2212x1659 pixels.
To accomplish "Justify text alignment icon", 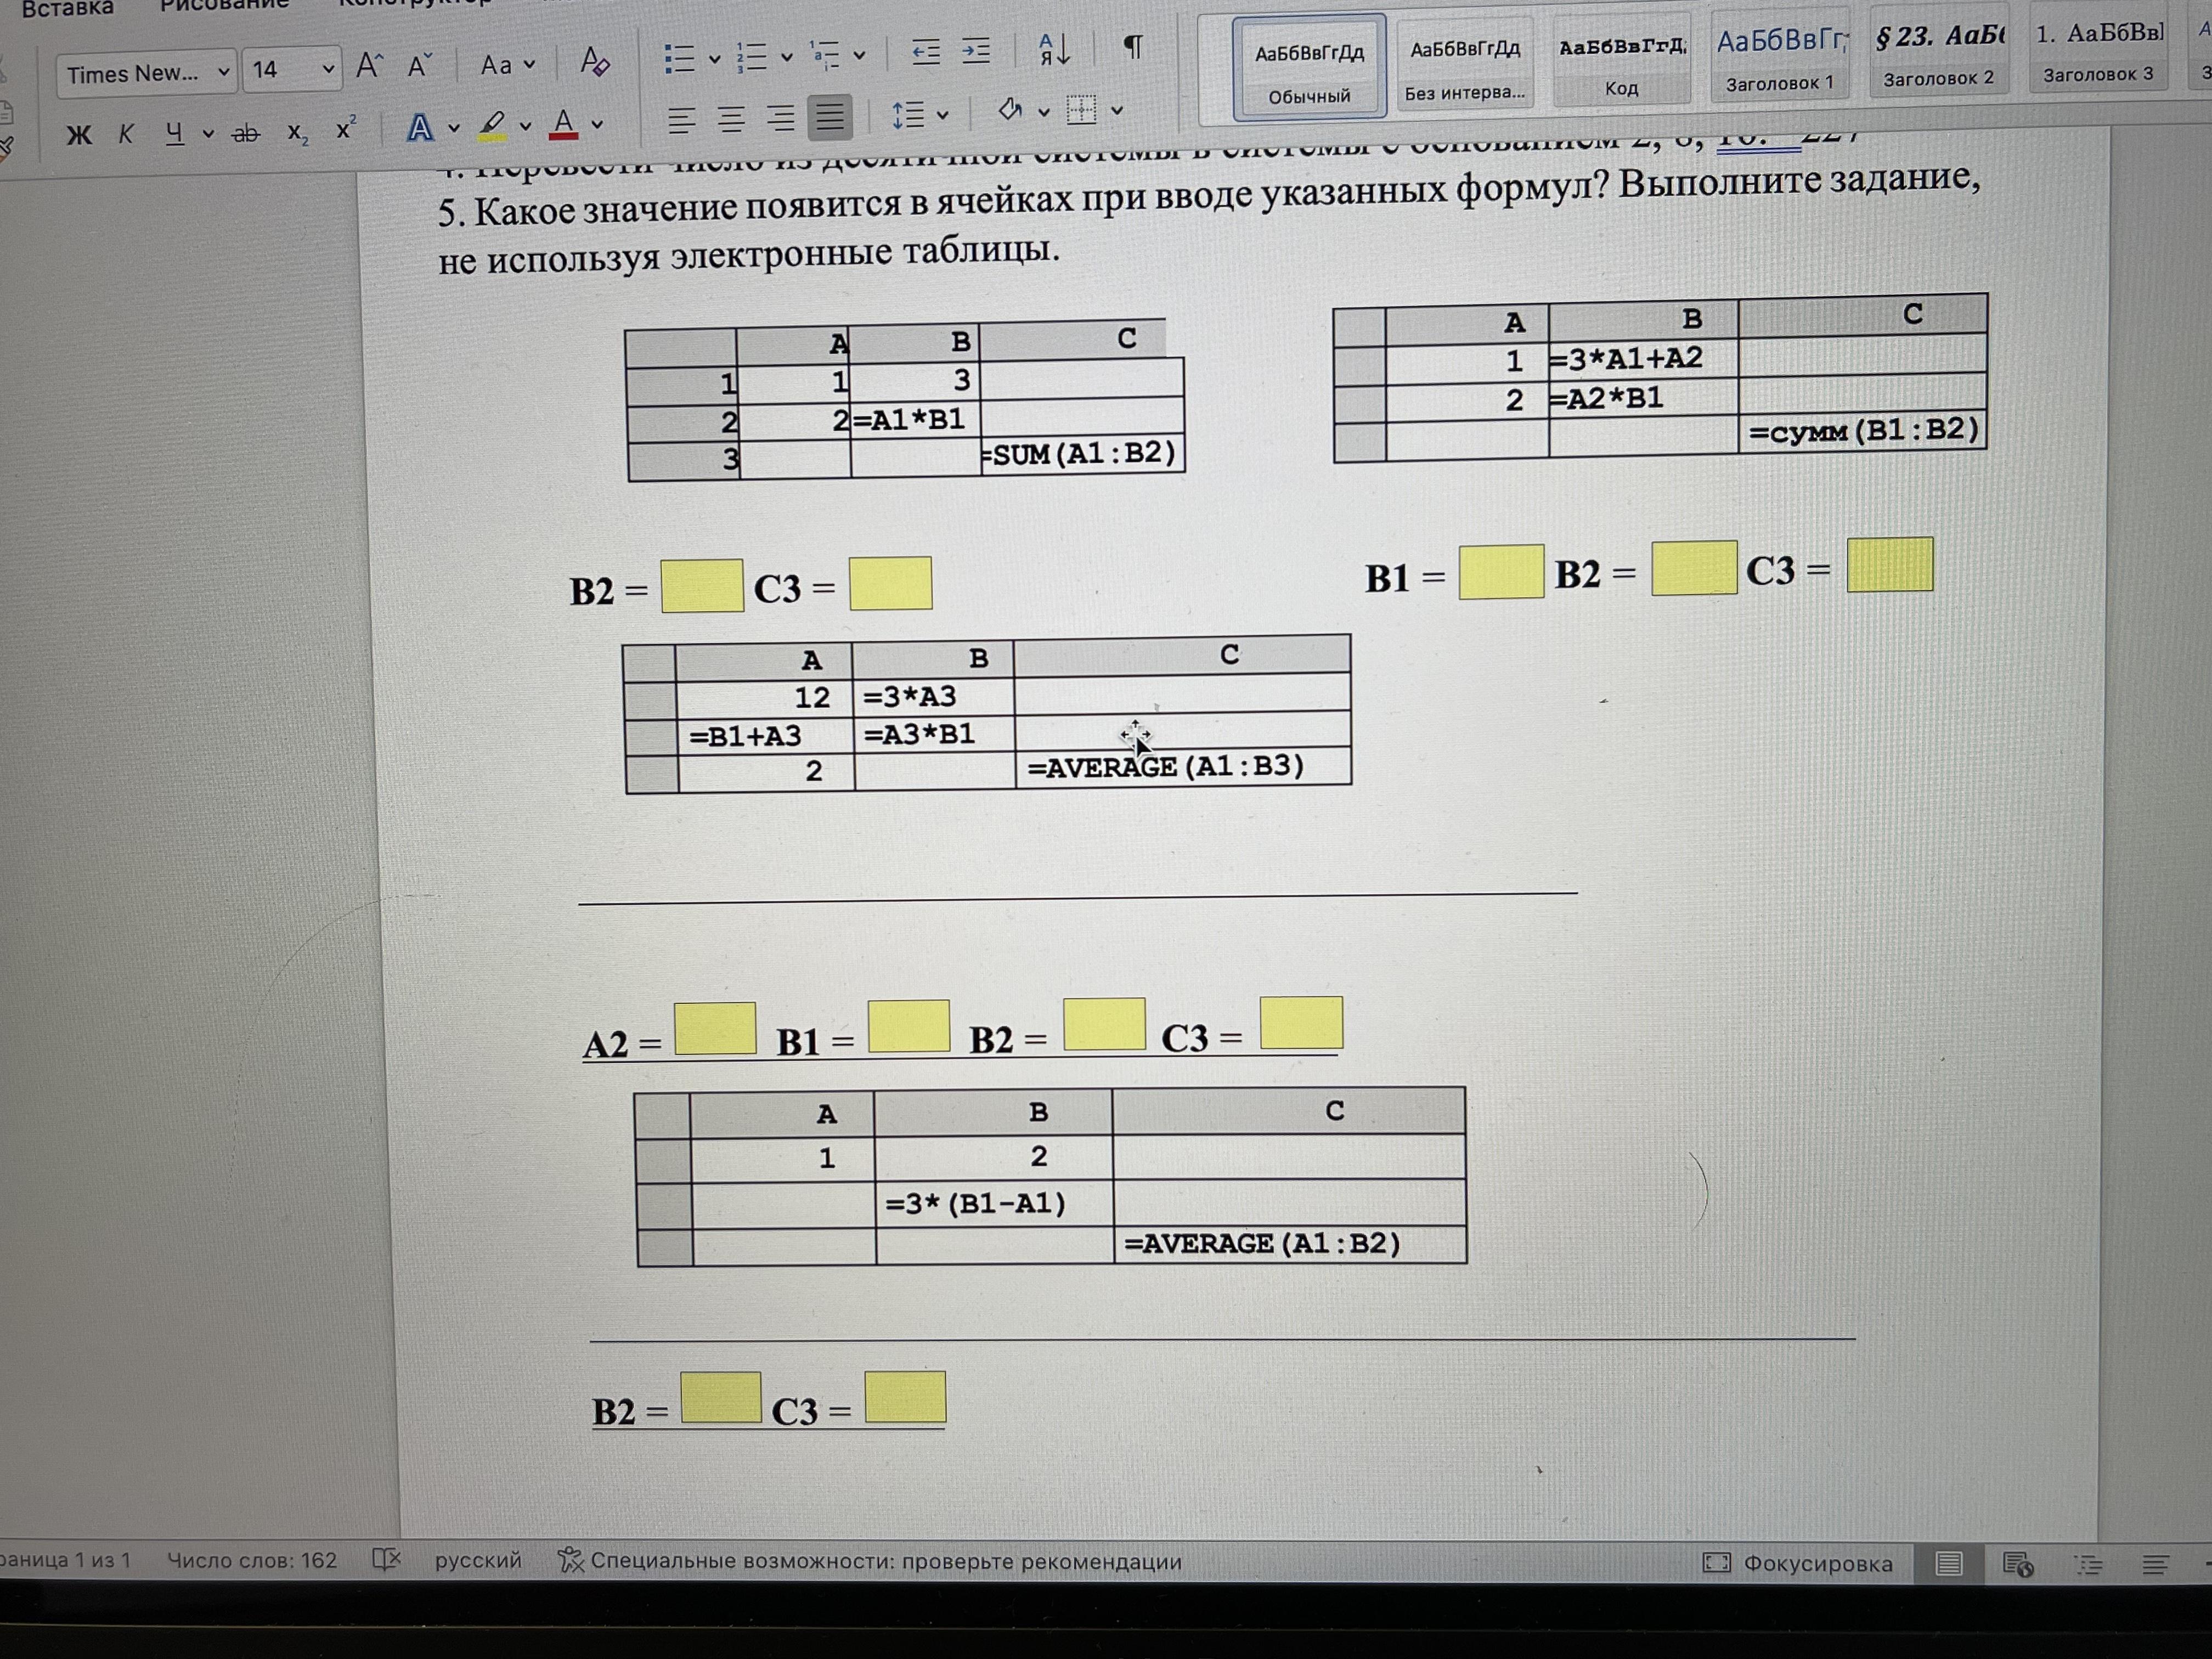I will 829,118.
